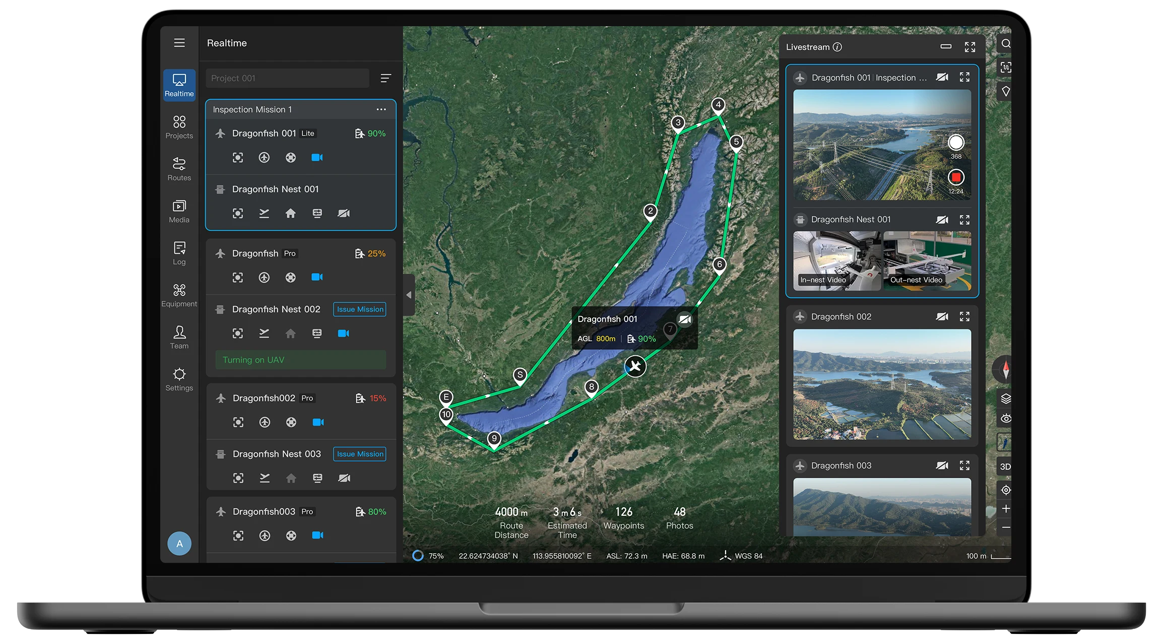The image size is (1162, 644).
Task: Click the map scan frame tool icon
Action: [1006, 68]
